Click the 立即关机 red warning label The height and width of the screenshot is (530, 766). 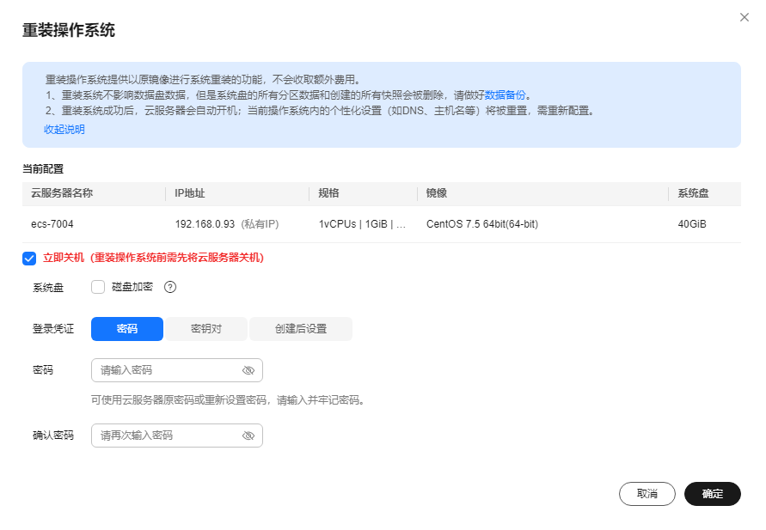(x=153, y=258)
